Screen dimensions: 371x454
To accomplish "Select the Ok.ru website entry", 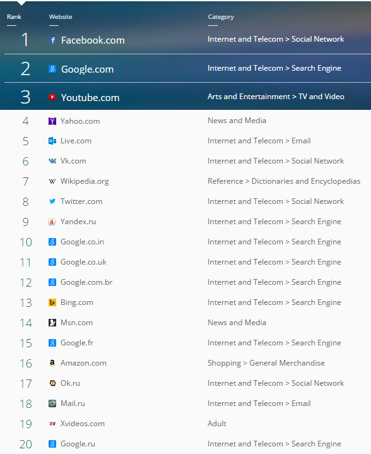I will coord(70,383).
